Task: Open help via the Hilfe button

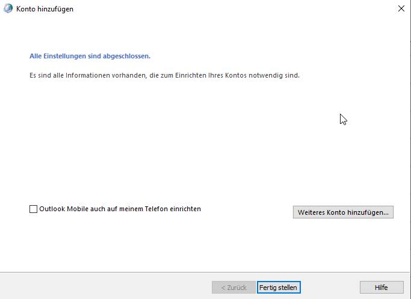Action: point(382,287)
